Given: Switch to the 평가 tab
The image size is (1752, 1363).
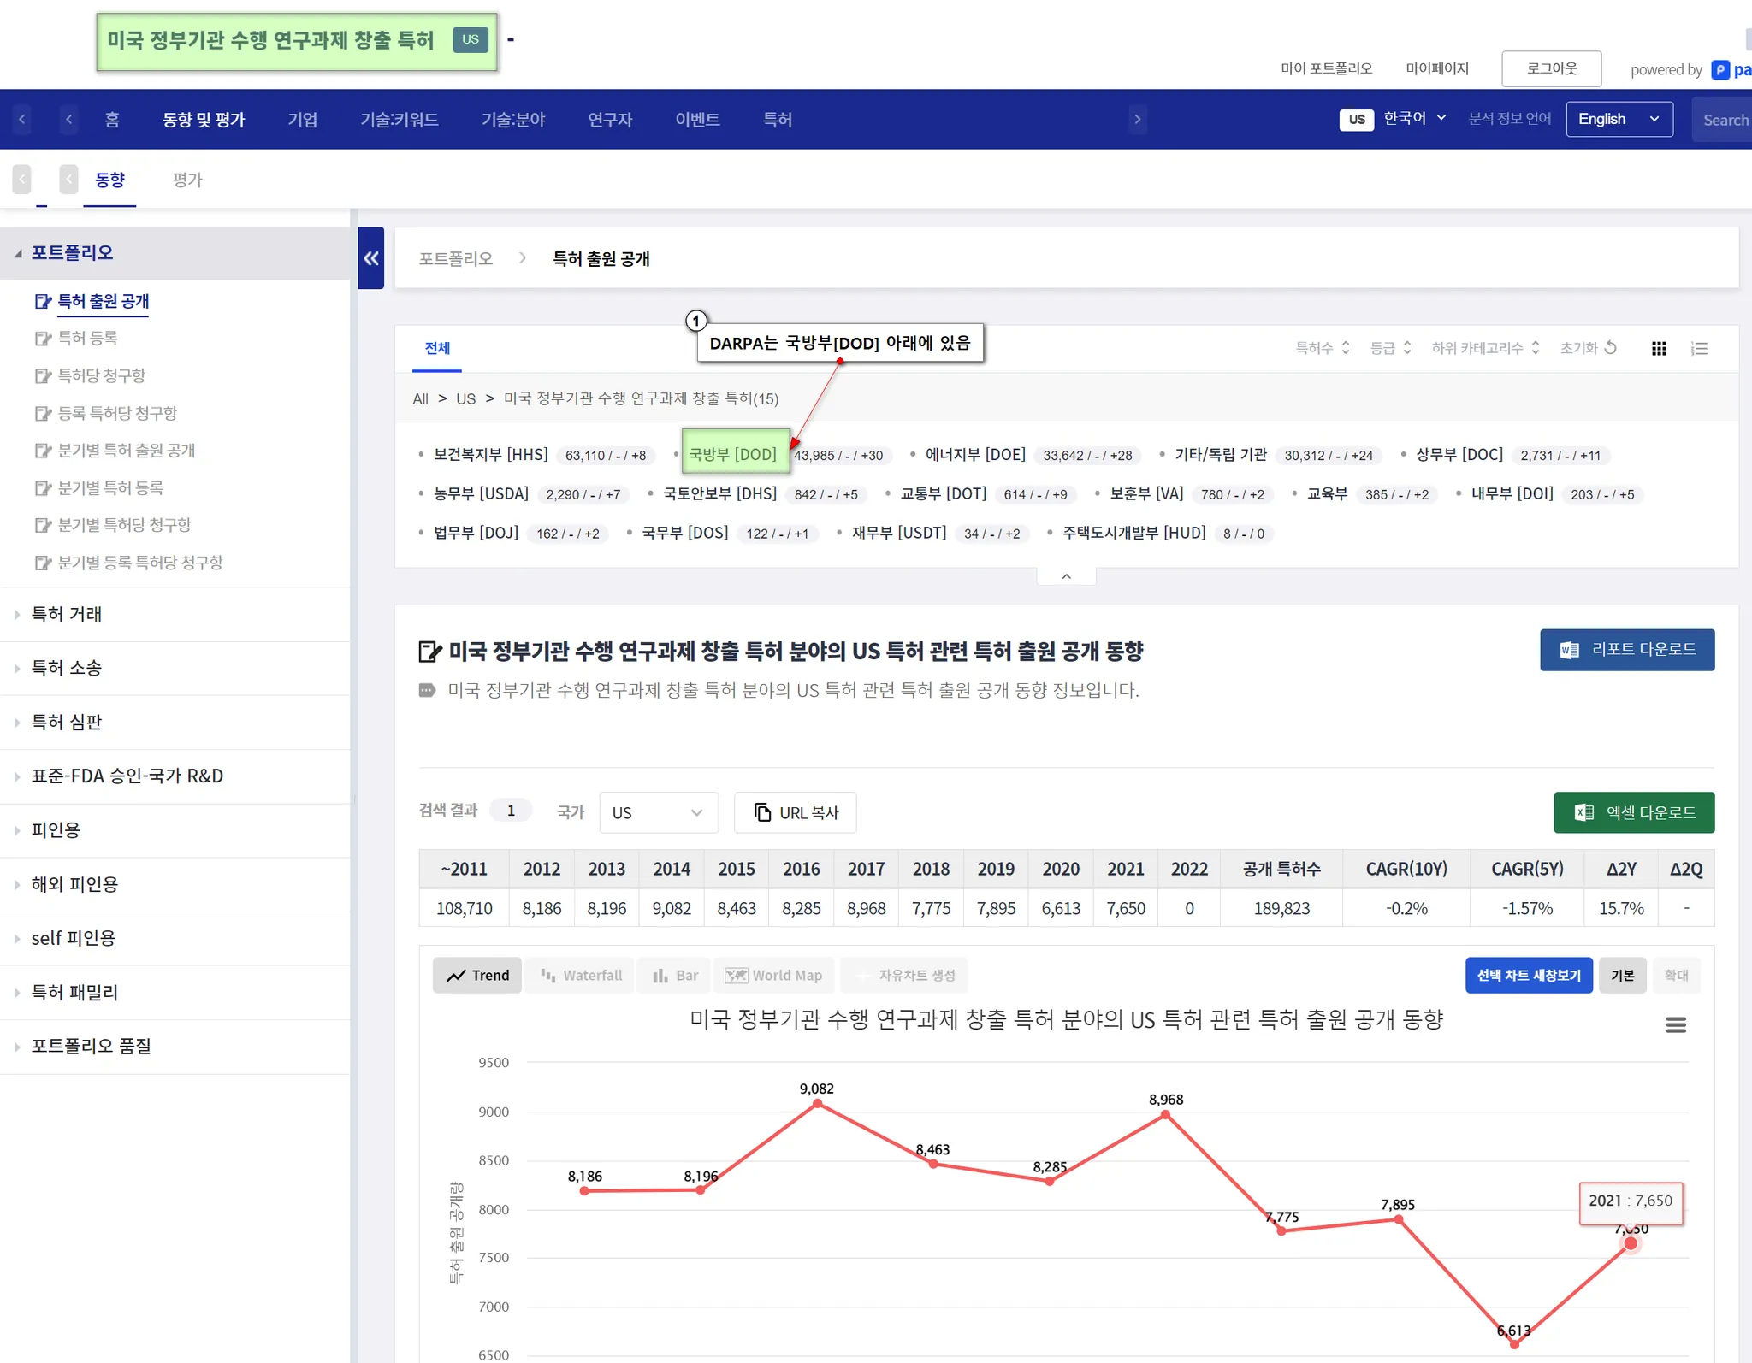Looking at the screenshot, I should 187,180.
